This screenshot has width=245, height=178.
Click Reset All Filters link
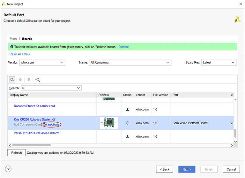20,54
